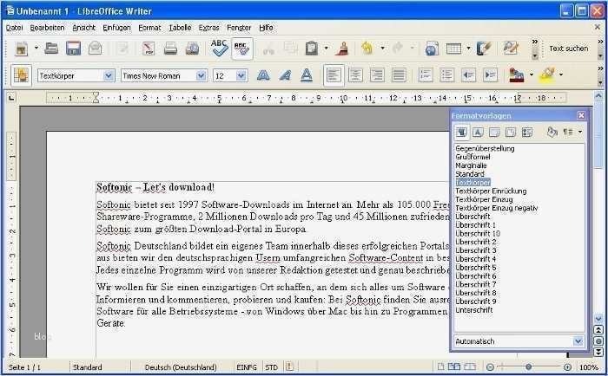Save the document with the floppy disk icon
The width and height of the screenshot is (608, 376).
(73, 49)
